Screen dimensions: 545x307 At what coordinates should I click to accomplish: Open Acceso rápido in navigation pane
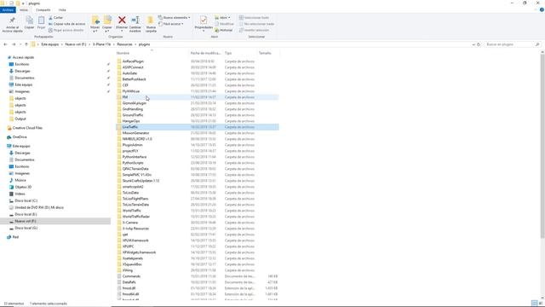click(23, 57)
